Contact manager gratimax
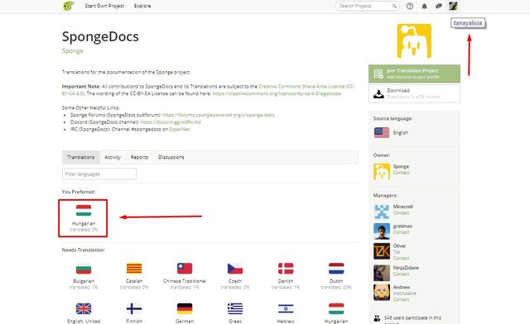Screen dimensions: 530x324 point(401,232)
